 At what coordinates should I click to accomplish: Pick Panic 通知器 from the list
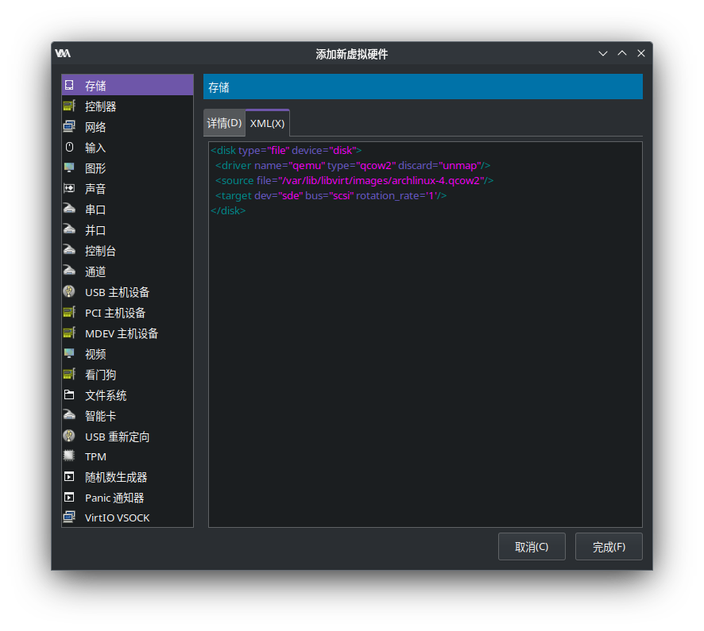pyautogui.click(x=114, y=498)
